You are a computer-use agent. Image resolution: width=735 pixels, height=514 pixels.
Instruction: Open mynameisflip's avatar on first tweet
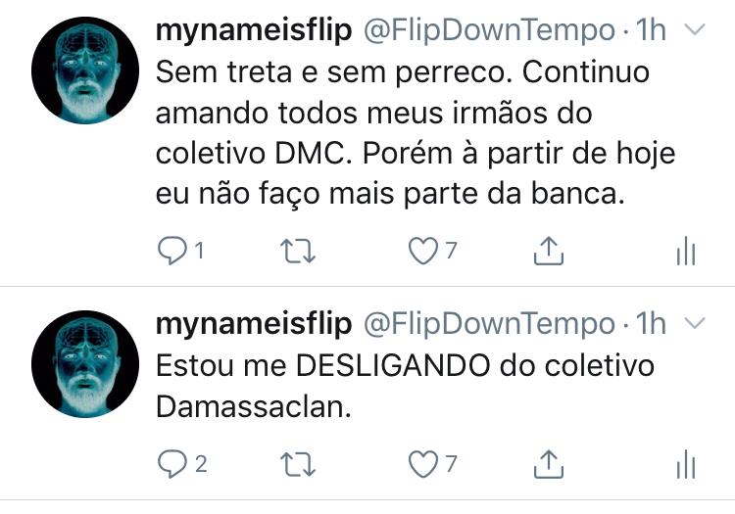[x=85, y=70]
